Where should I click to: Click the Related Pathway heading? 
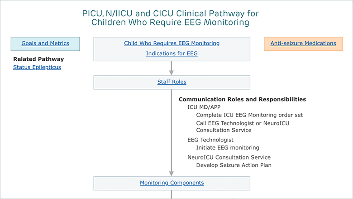tap(38, 59)
